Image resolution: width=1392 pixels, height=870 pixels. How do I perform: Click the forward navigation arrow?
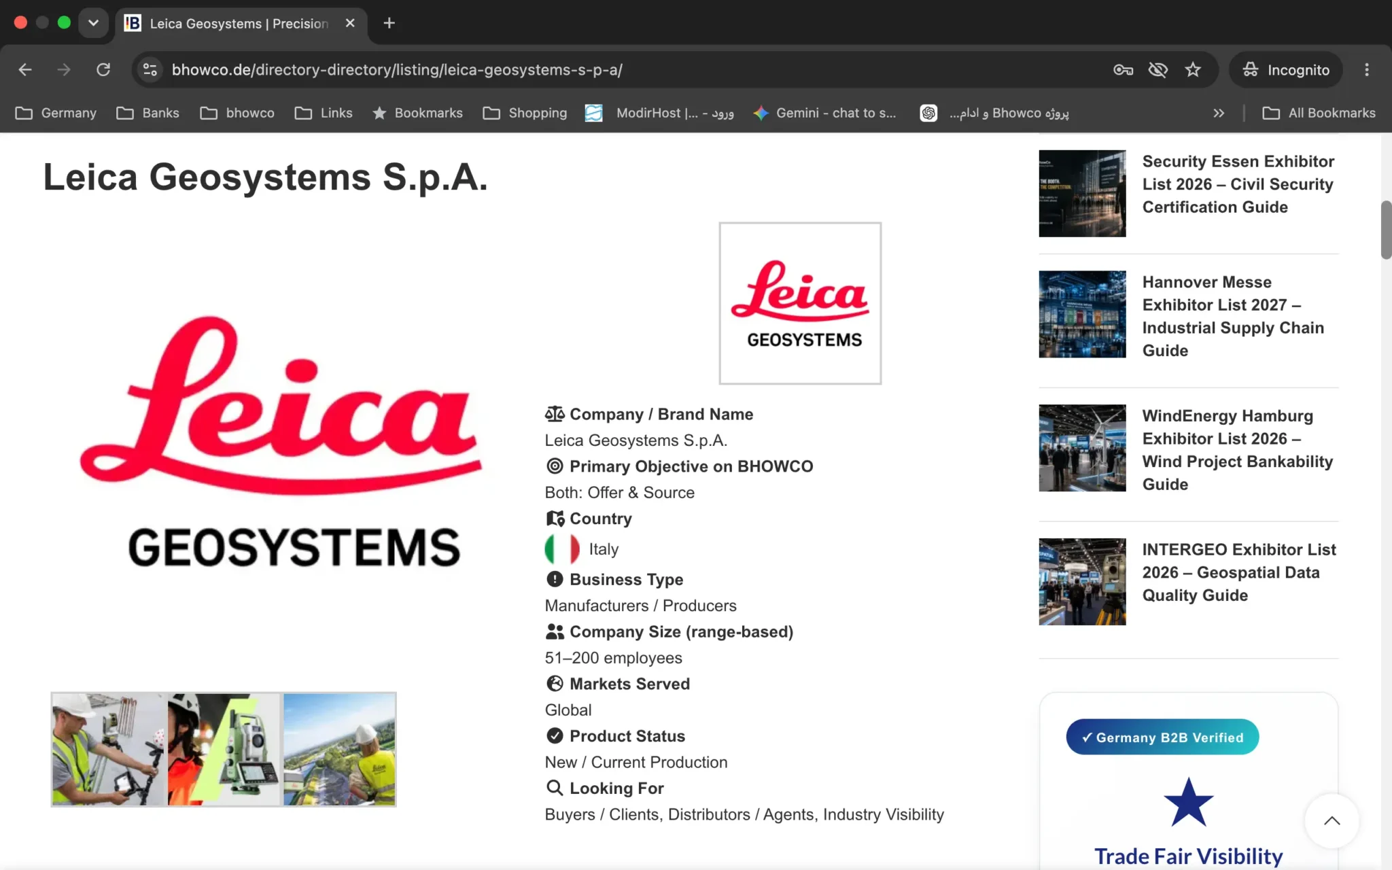[x=64, y=69]
